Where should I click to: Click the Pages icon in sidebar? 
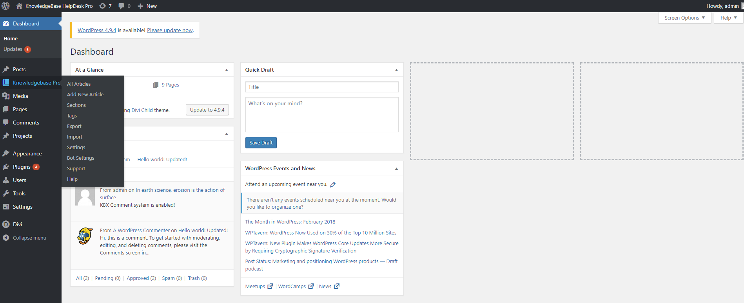click(6, 109)
